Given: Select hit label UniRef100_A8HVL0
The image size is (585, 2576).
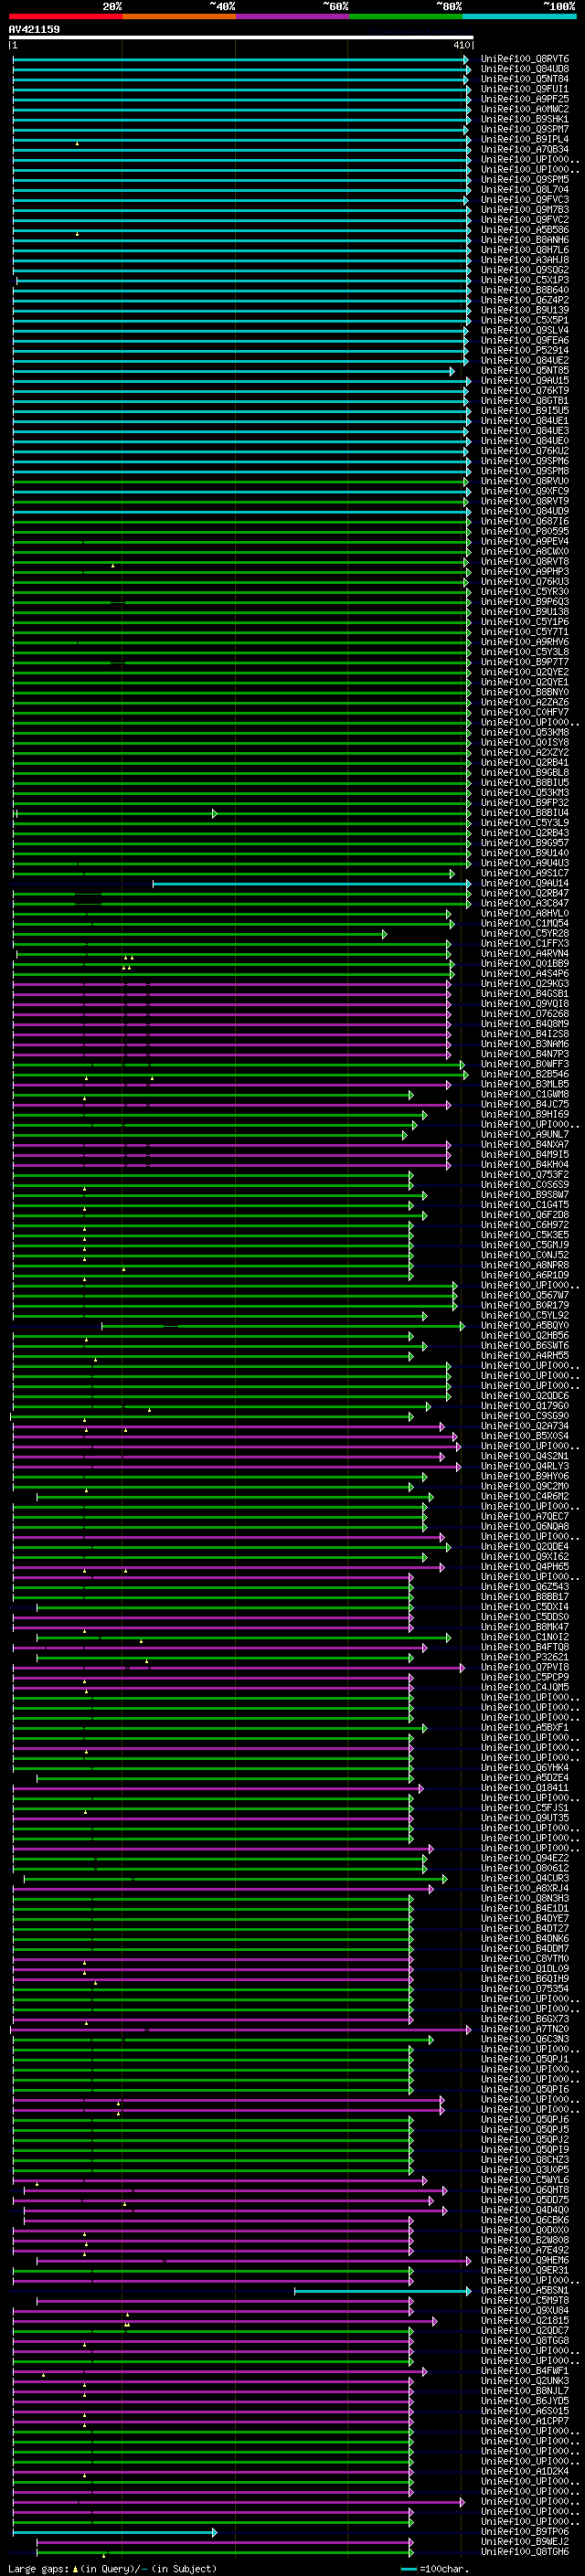Looking at the screenshot, I should coord(525,913).
